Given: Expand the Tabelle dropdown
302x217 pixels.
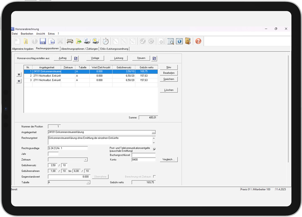Looking at the screenshot, I should [x=88, y=183].
